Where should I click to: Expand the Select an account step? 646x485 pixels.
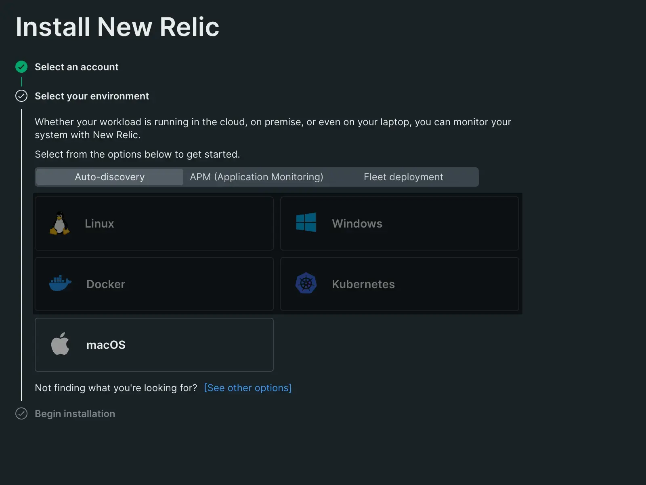77,67
